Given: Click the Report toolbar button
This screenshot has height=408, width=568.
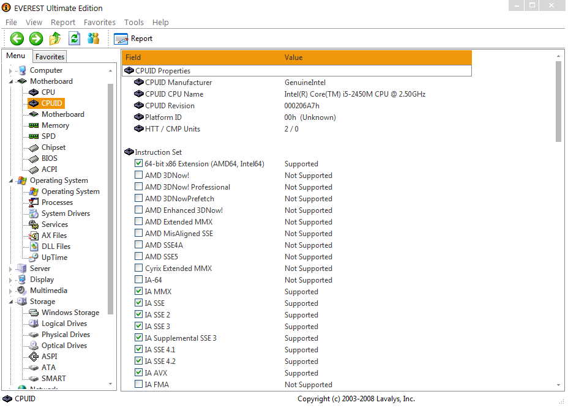Looking at the screenshot, I should coord(133,39).
